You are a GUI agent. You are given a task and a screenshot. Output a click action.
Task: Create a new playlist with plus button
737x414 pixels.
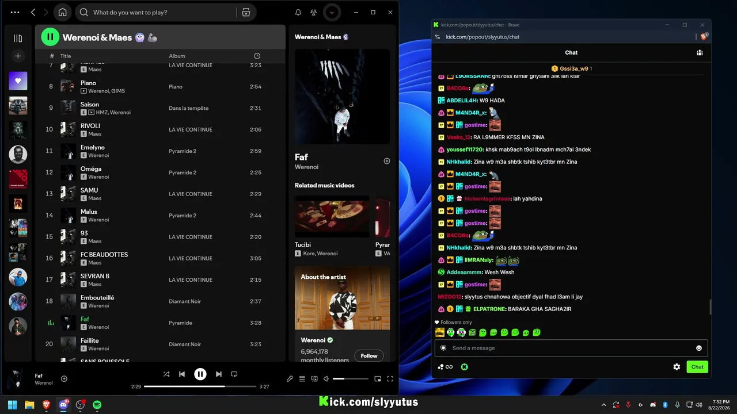18,56
